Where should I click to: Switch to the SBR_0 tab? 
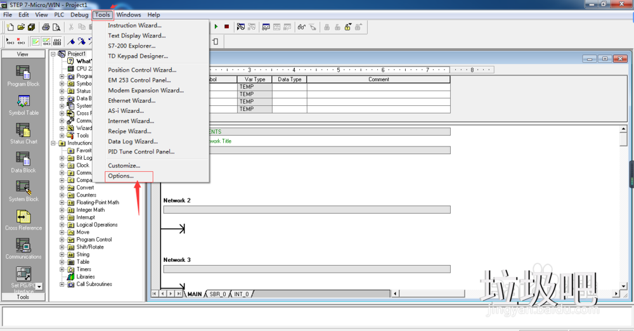point(217,294)
